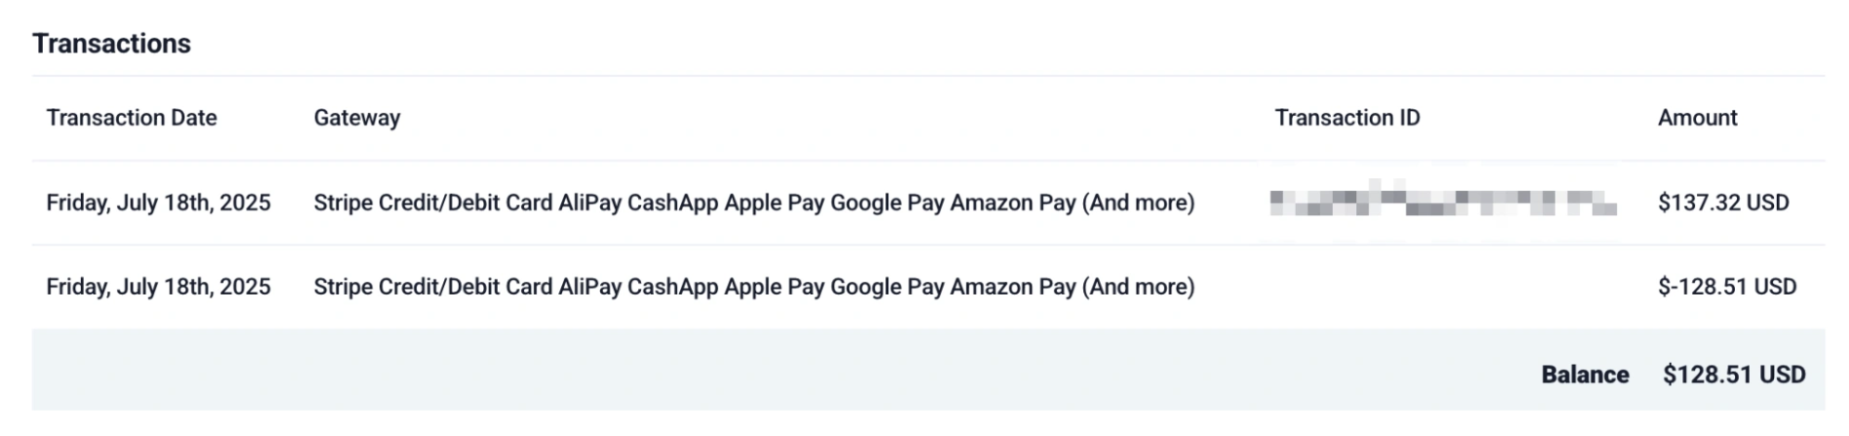1849x436 pixels.
Task: Select the Gateway column header
Action: pyautogui.click(x=357, y=118)
